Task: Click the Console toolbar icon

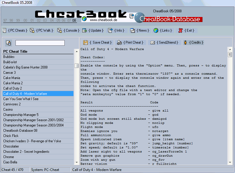Action: [59, 30]
